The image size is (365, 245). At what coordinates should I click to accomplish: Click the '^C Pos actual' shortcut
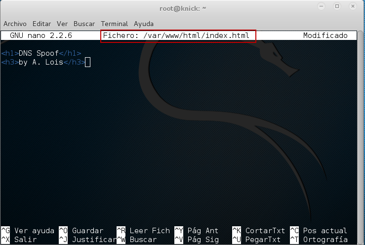(319, 231)
